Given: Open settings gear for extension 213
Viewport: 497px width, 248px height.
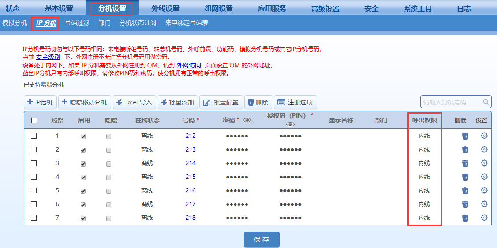Looking at the screenshot, I should click(x=484, y=149).
